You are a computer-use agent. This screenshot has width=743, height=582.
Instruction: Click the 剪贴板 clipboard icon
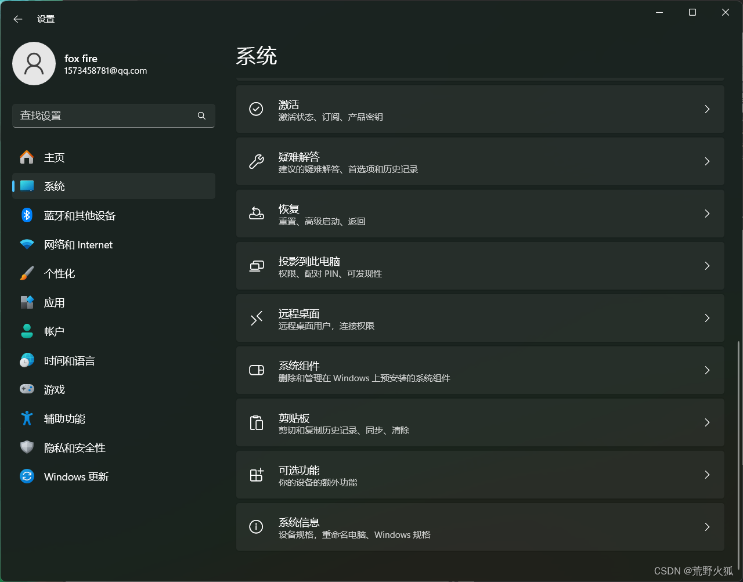tap(256, 422)
